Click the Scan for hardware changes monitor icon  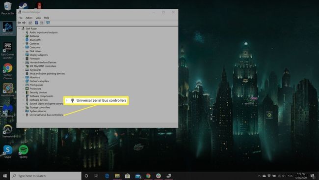(48, 23)
